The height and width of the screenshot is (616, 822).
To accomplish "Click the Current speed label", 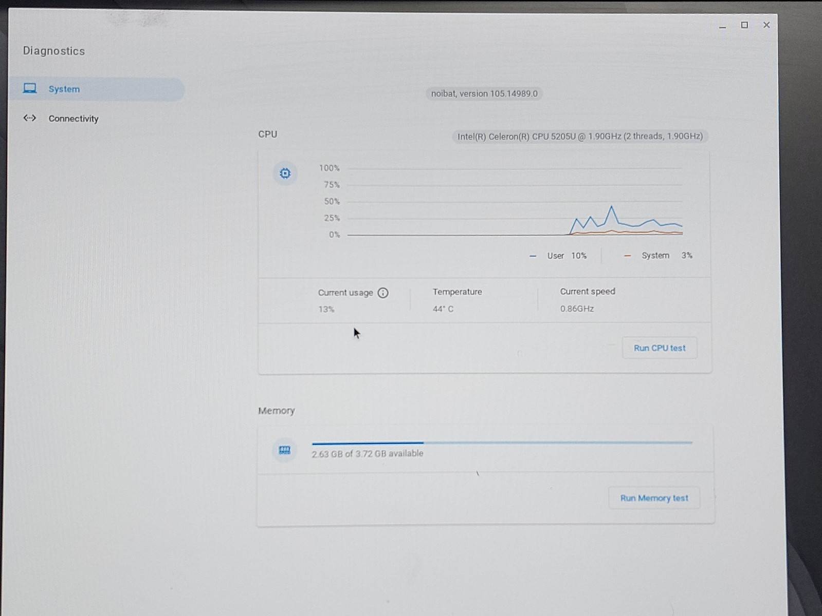I will (x=588, y=292).
